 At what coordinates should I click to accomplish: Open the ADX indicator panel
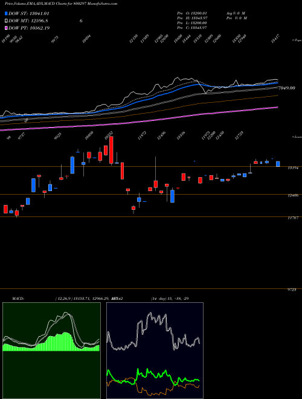click(155, 350)
